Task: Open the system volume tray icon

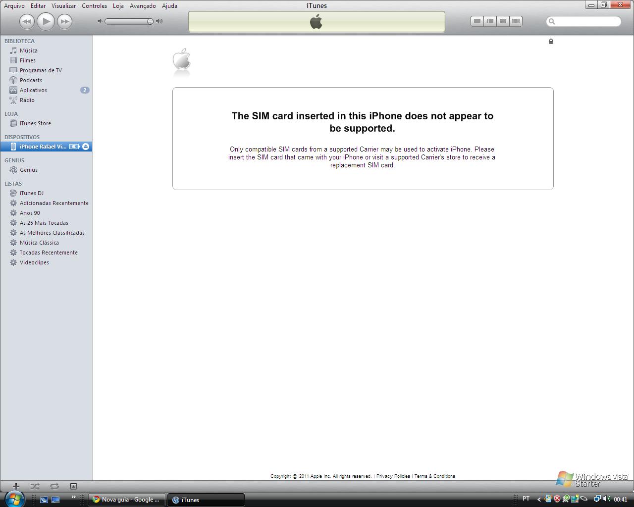Action: click(607, 499)
